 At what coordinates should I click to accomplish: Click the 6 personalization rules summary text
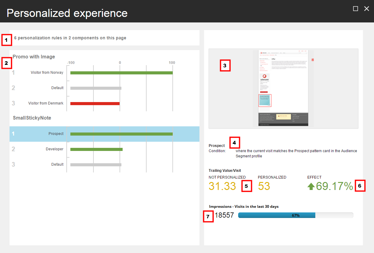point(70,38)
